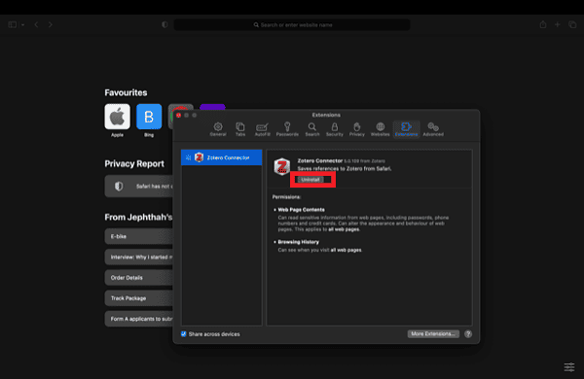This screenshot has width=584, height=379.
Task: Open the help question mark button
Action: point(468,334)
